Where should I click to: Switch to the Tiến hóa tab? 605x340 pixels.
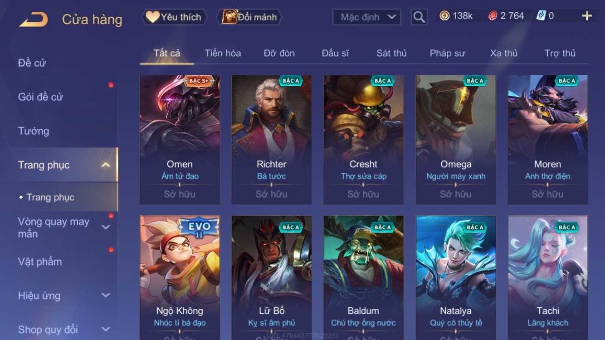click(x=223, y=53)
